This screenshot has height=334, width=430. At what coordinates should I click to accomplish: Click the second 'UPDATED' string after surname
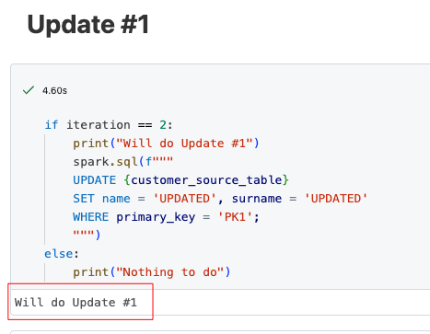pyautogui.click(x=336, y=199)
